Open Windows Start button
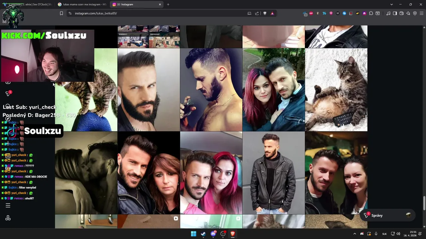426x239 pixels. pyautogui.click(x=193, y=234)
